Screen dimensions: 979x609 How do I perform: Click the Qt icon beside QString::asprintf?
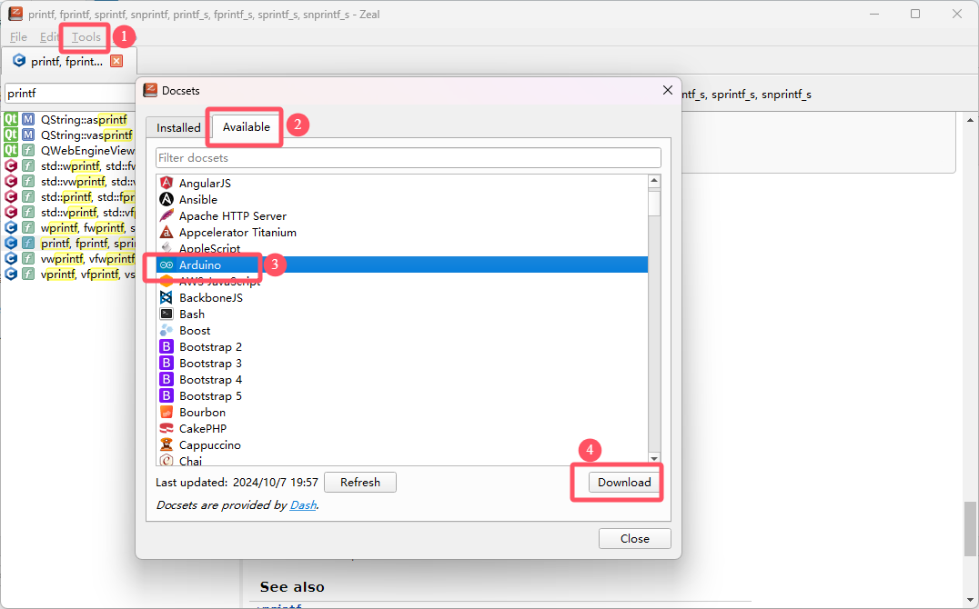coord(11,119)
